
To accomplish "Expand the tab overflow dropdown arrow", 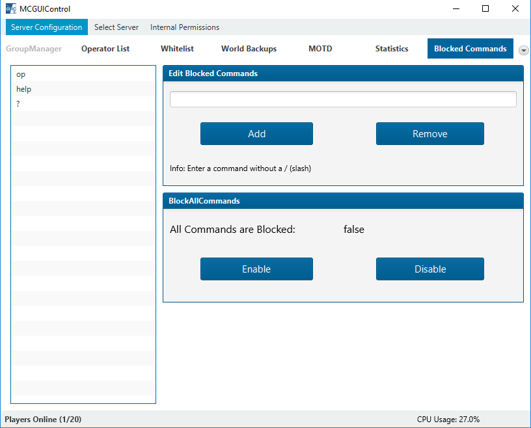I will pos(523,50).
